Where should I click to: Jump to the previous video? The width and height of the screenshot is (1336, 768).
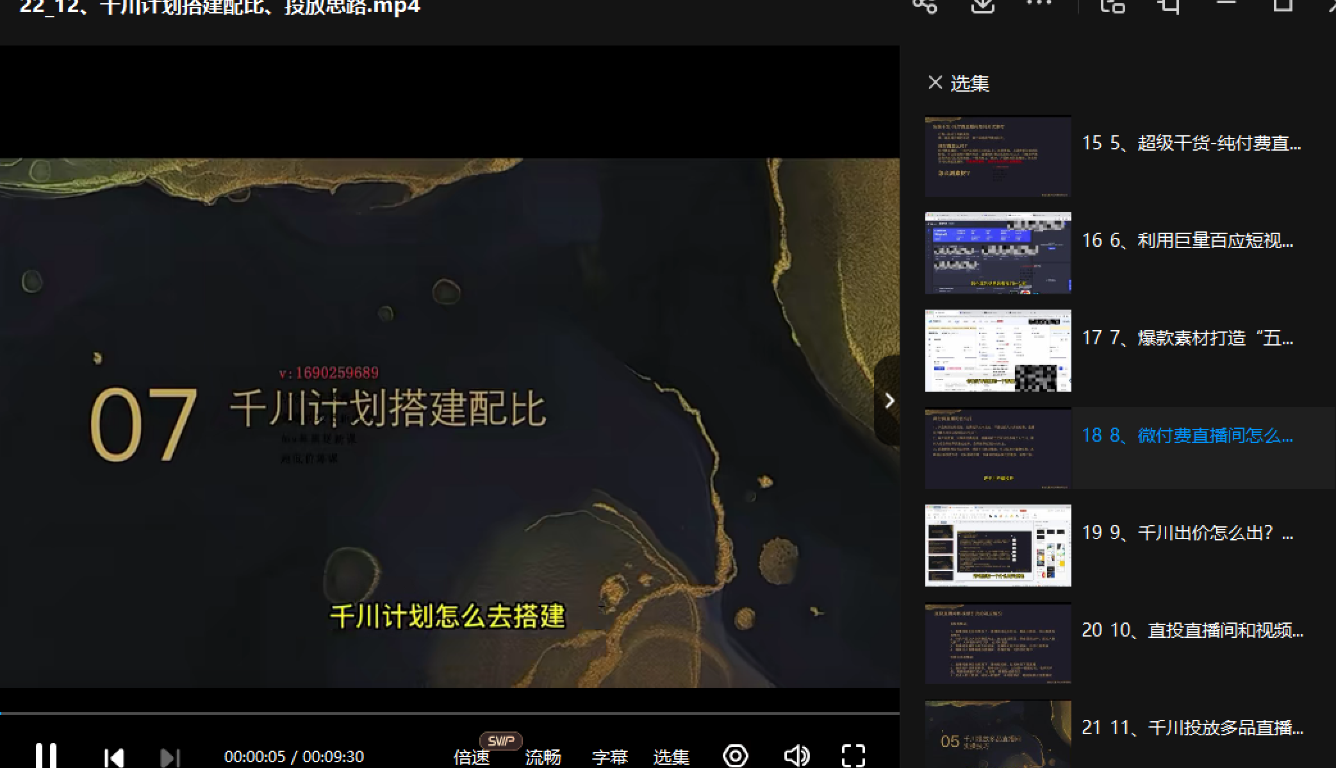click(114, 758)
